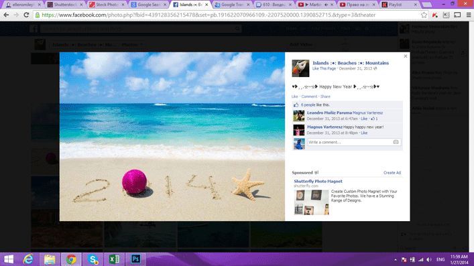Viewport: 474px width, 266px height.
Task: Switch to the Playlist browser tab
Action: coord(399,5)
